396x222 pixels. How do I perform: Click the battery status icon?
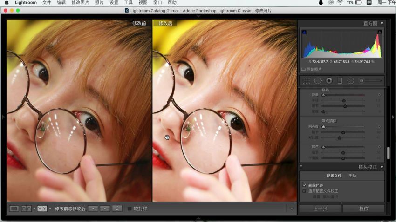[x=358, y=2]
